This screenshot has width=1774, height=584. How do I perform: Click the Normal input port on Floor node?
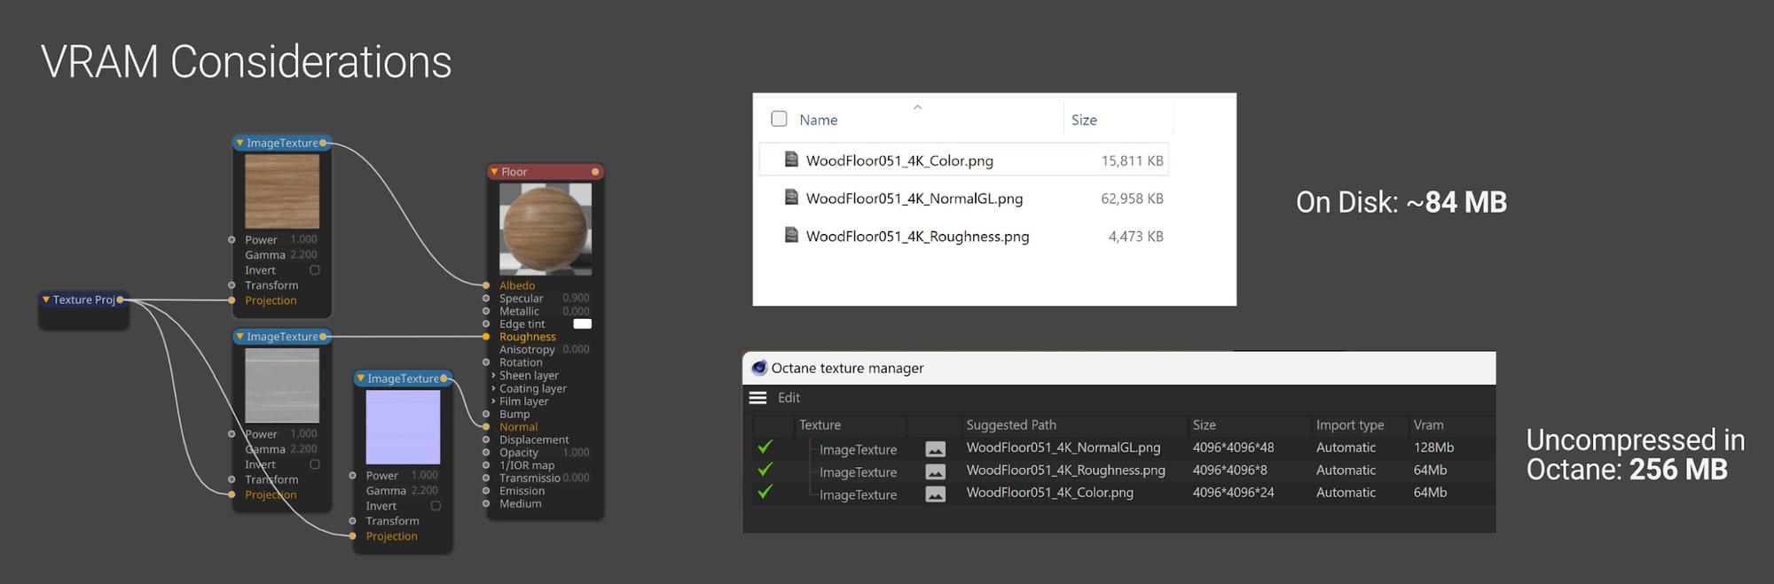tap(486, 427)
